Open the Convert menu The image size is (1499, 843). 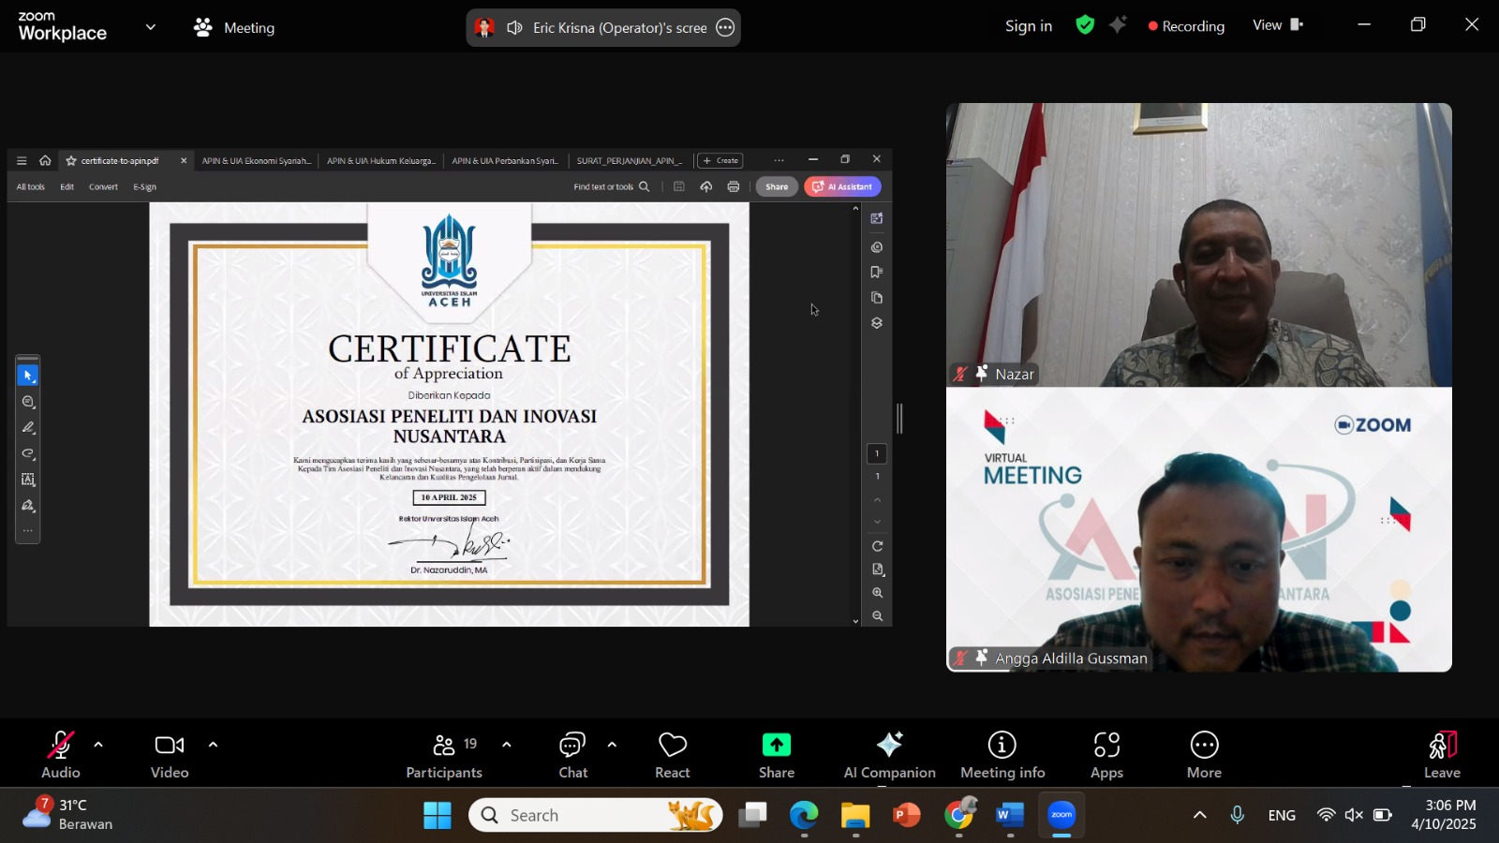click(x=103, y=187)
